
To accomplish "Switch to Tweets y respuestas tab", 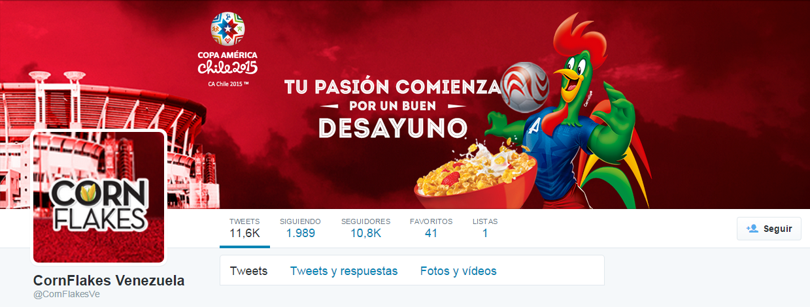I will pyautogui.click(x=344, y=271).
